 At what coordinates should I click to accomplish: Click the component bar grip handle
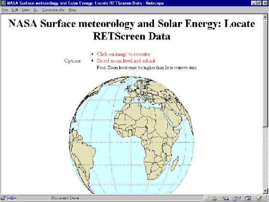206,198
